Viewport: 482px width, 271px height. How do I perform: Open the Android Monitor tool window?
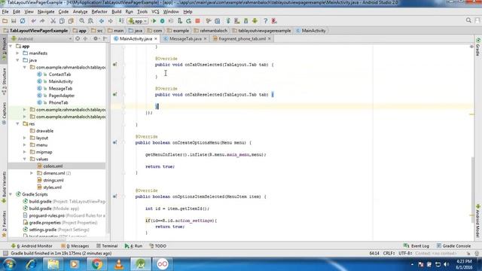32,246
